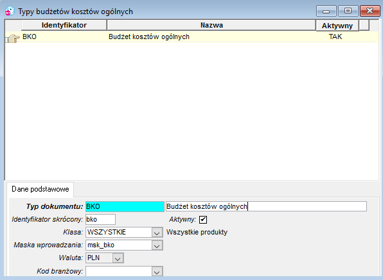Click the Identyfikator skrócony label

click(x=48, y=219)
